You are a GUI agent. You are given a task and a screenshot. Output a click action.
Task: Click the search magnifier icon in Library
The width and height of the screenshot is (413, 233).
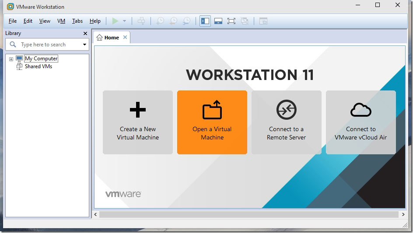coord(13,45)
